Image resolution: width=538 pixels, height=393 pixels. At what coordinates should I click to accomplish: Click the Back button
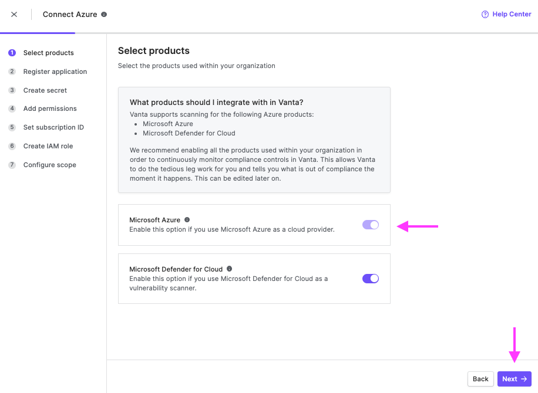480,379
